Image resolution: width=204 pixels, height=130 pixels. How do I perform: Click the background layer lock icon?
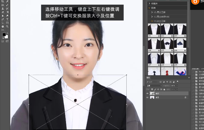pyautogui.click(x=185, y=98)
